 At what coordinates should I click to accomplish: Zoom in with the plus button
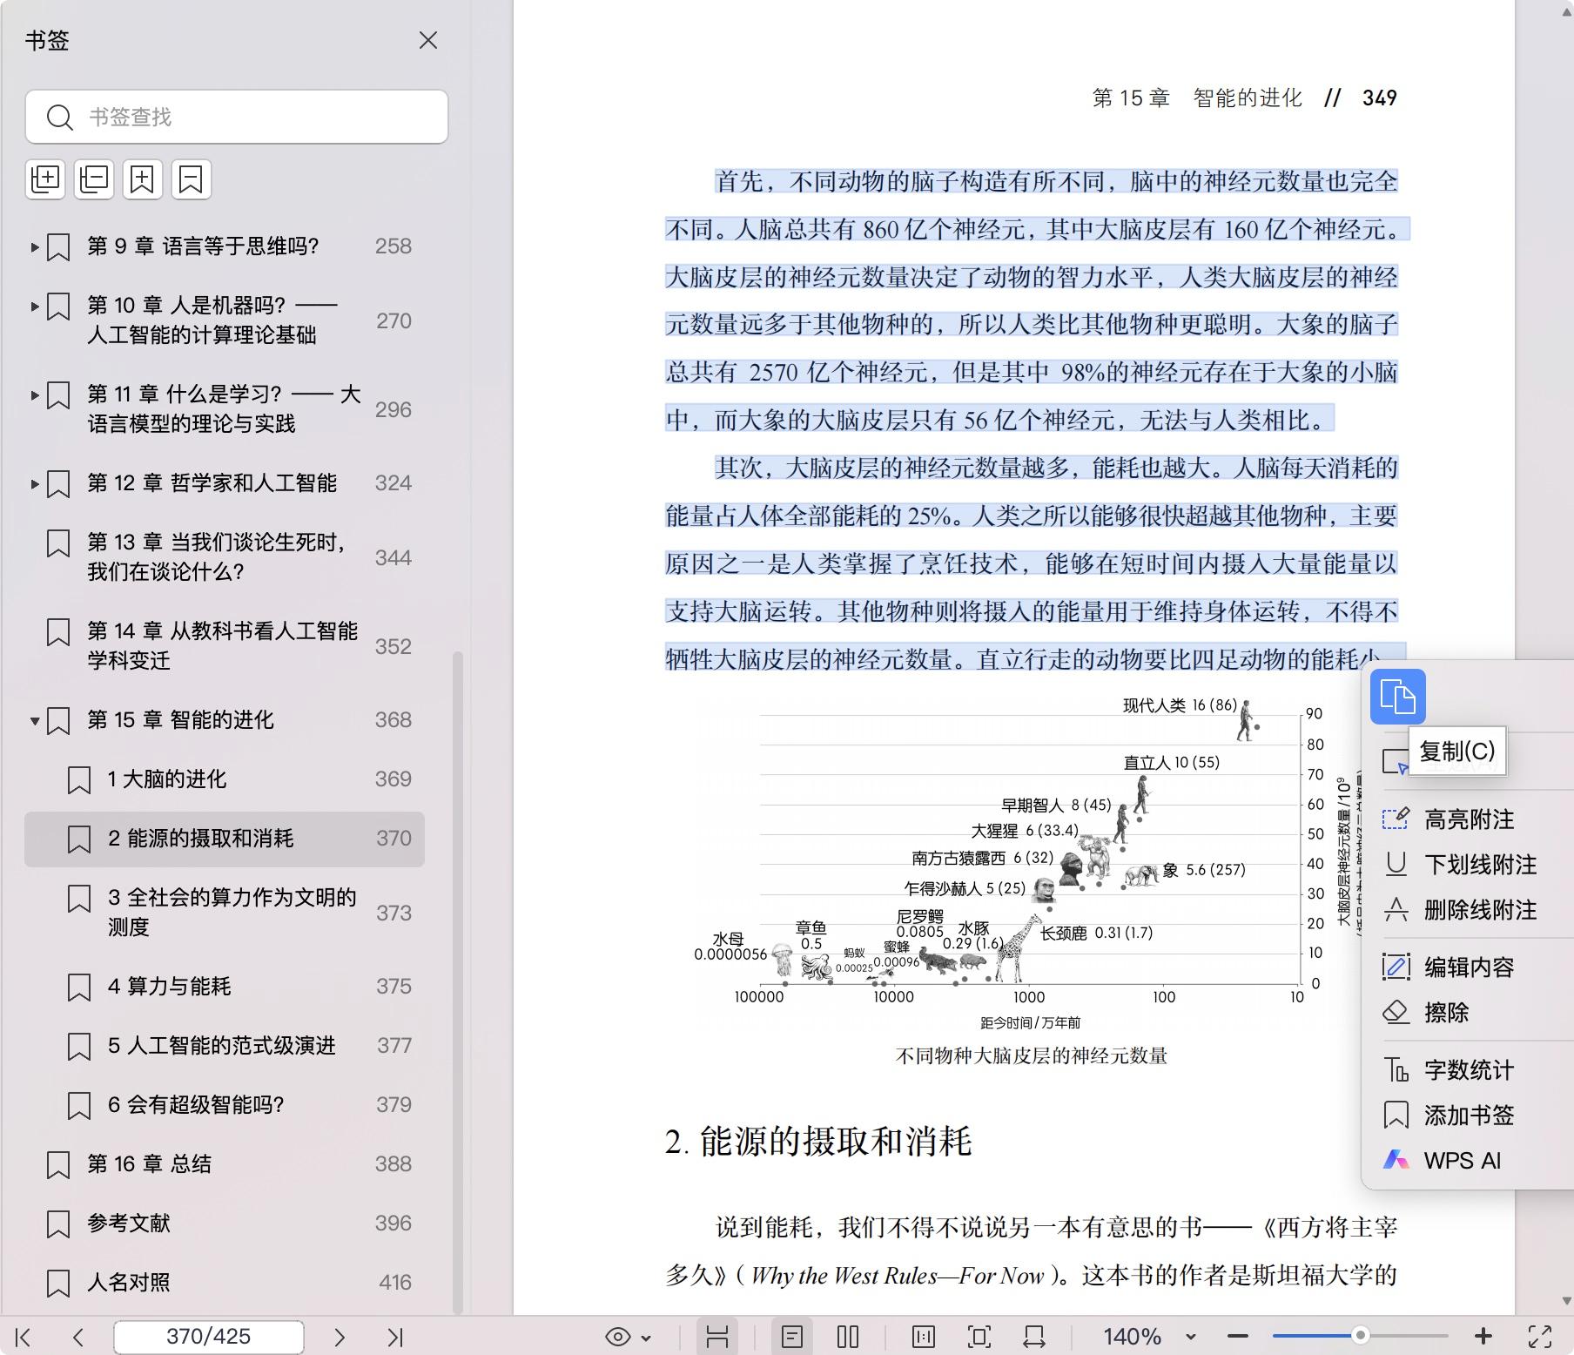click(1483, 1337)
